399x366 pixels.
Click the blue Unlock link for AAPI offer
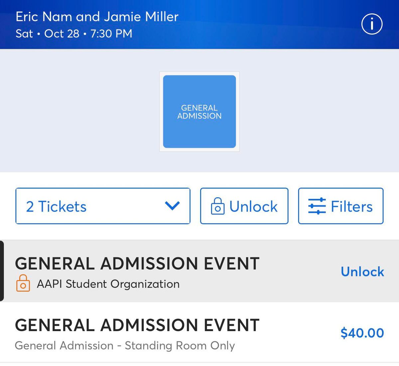pos(362,272)
